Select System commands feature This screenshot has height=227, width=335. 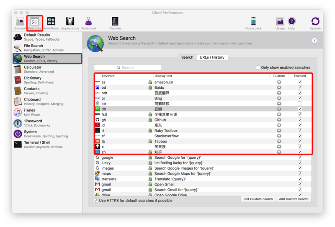pyautogui.click(x=47, y=134)
